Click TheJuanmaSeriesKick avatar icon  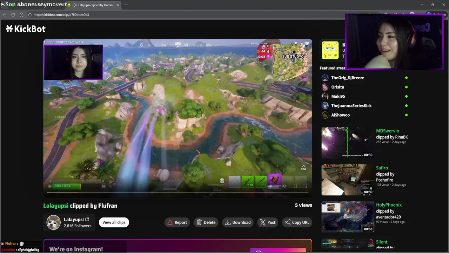(x=325, y=105)
